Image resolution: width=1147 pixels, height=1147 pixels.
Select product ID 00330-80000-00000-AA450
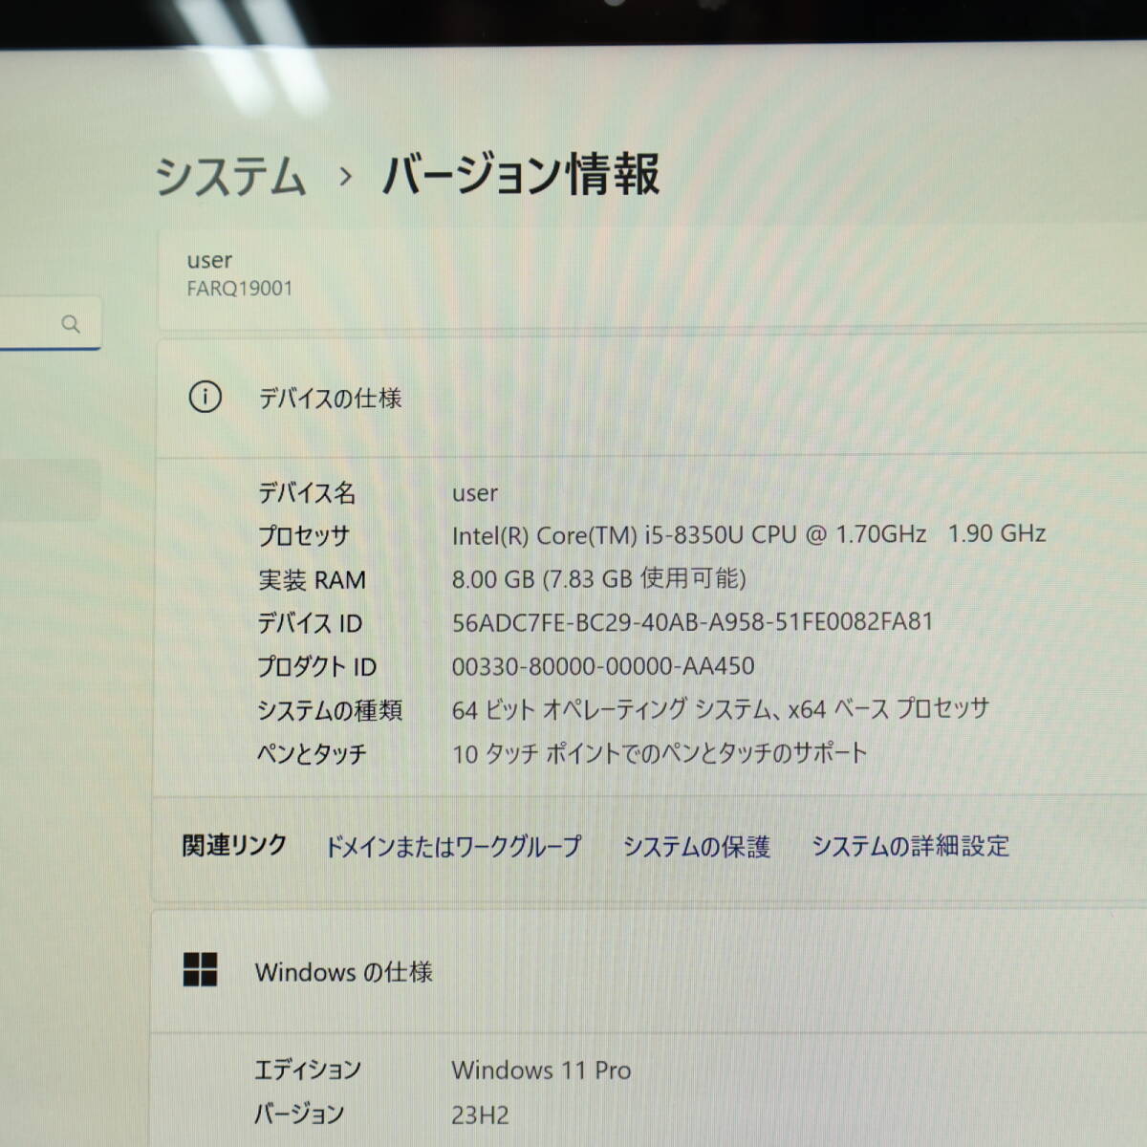point(603,666)
